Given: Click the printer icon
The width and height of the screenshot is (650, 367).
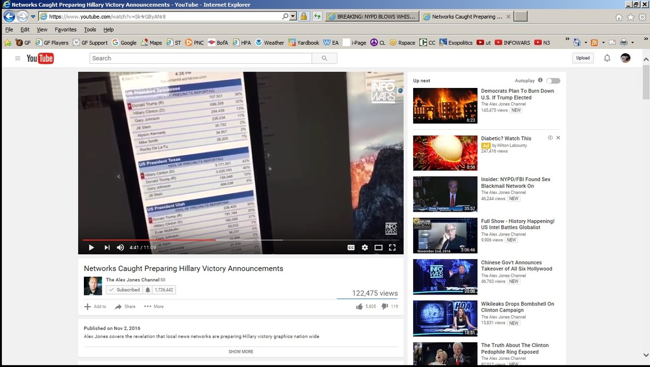Looking at the screenshot, I should click(623, 42).
